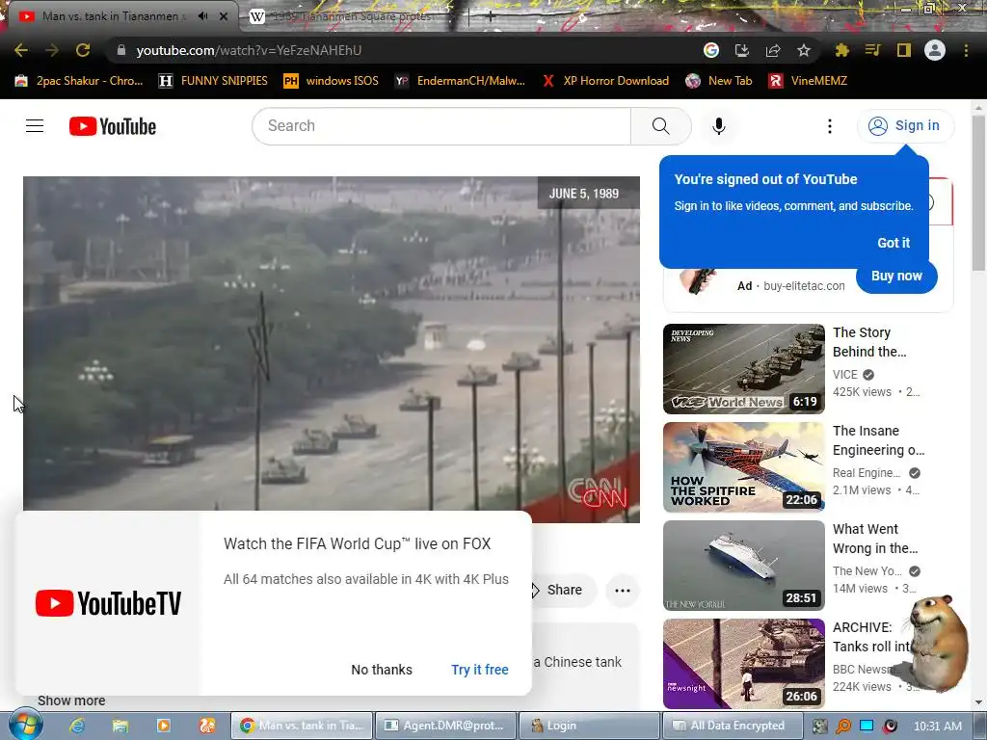Open the FUNNY SNIPPIES bookmark
The width and height of the screenshot is (987, 740).
(213, 81)
